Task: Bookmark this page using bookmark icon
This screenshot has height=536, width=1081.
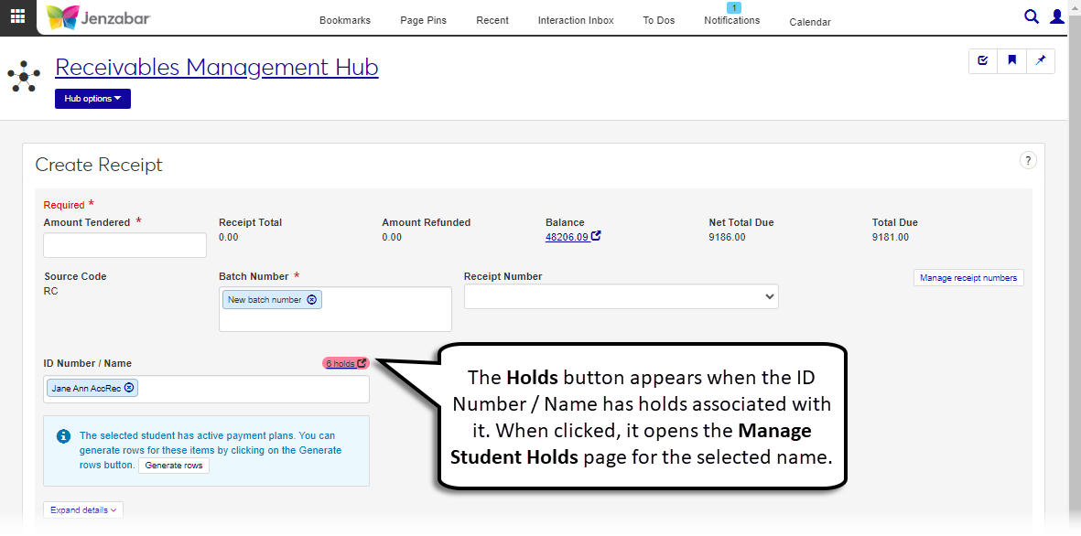Action: (x=1012, y=61)
